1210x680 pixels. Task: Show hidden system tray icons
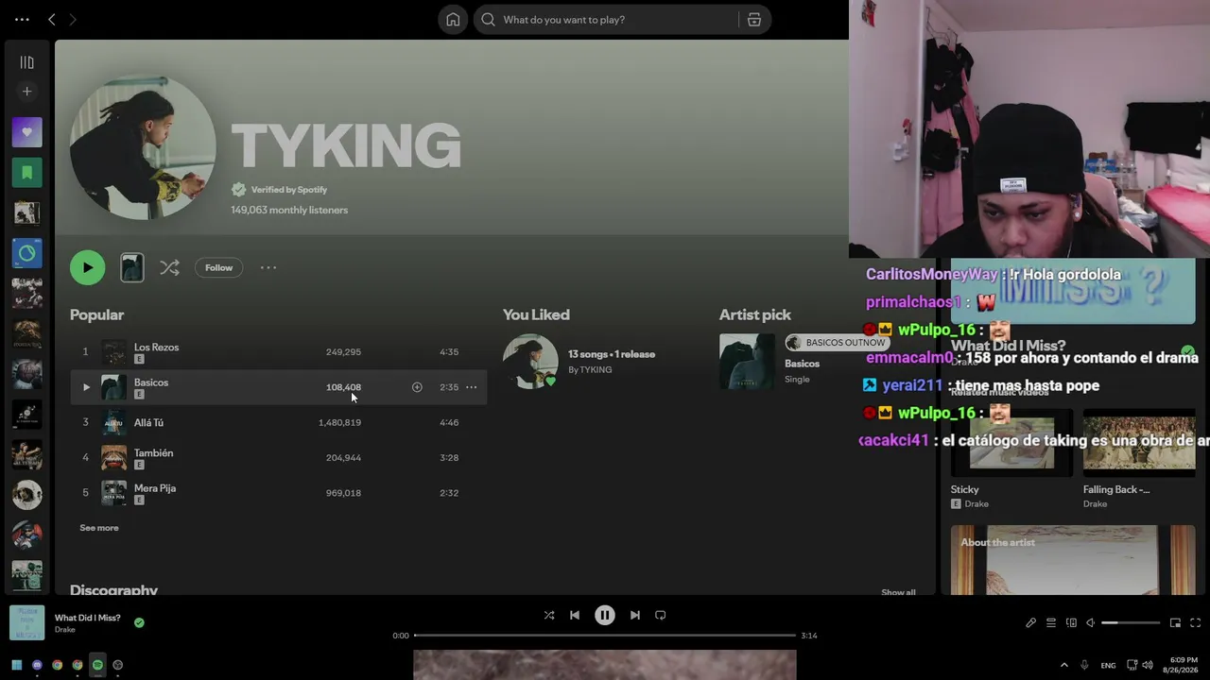tap(1064, 665)
